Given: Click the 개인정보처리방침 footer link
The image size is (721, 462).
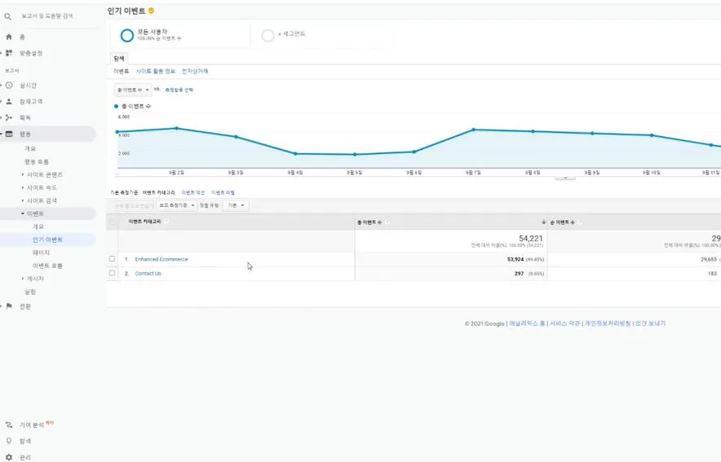Looking at the screenshot, I should pyautogui.click(x=608, y=323).
